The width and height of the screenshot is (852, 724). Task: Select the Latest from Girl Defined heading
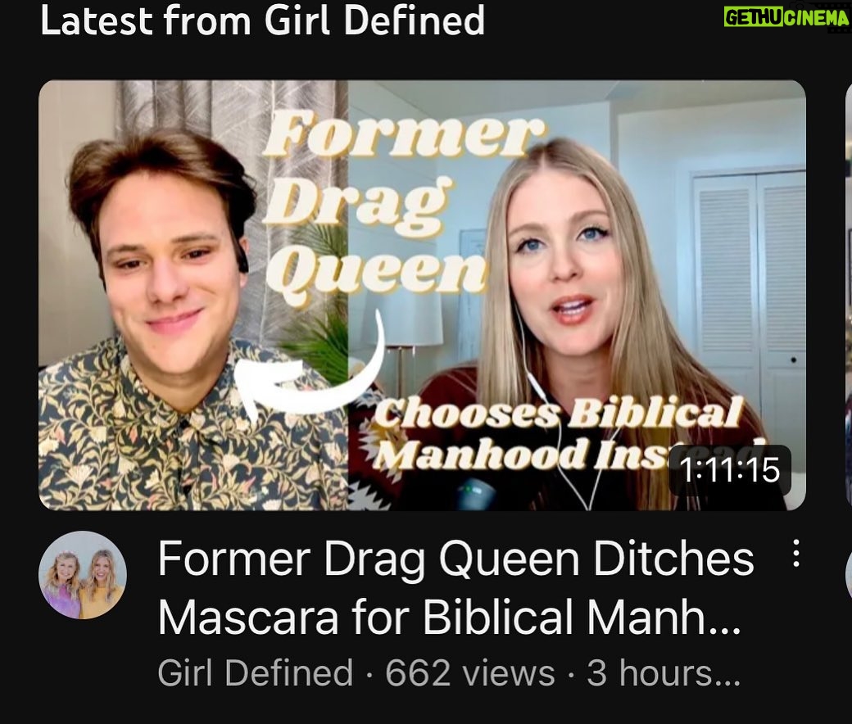tap(262, 20)
